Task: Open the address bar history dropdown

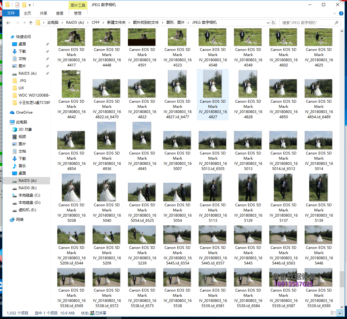Action: point(268,22)
